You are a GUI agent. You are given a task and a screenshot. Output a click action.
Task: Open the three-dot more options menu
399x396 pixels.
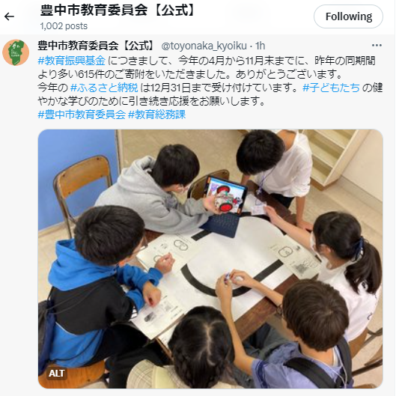[x=377, y=46]
